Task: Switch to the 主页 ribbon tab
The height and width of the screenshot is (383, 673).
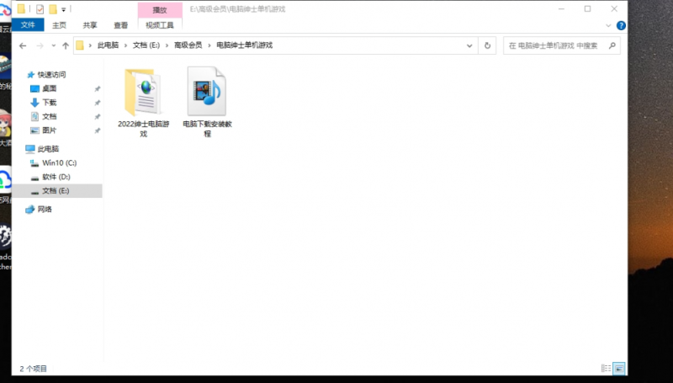Action: 59,25
